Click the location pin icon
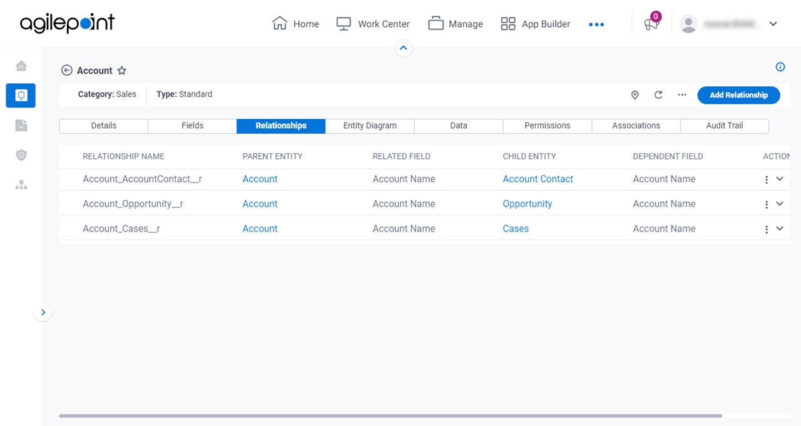The width and height of the screenshot is (801, 426). (635, 95)
